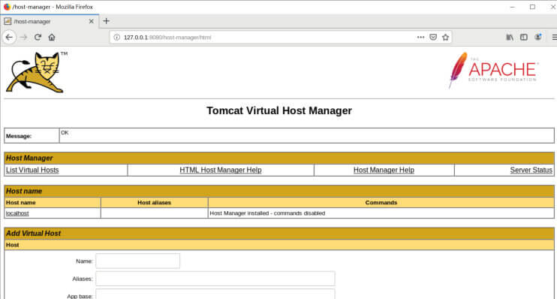Open the Server Status link

[531, 170]
